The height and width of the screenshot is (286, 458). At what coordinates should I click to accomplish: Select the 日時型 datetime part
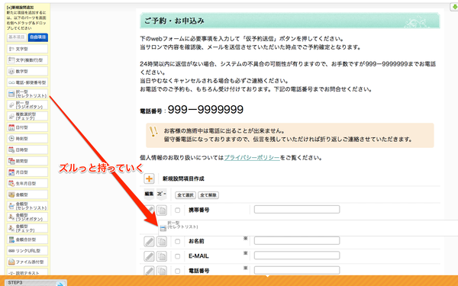click(27, 149)
